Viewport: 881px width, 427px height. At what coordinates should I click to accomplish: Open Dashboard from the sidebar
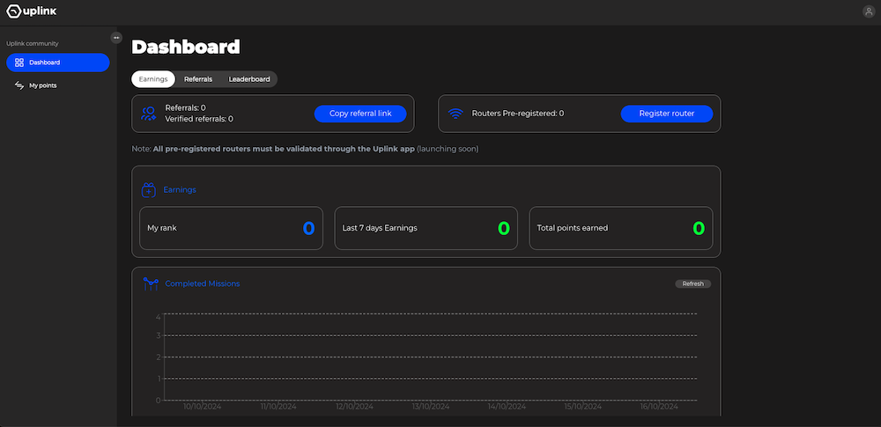(58, 63)
